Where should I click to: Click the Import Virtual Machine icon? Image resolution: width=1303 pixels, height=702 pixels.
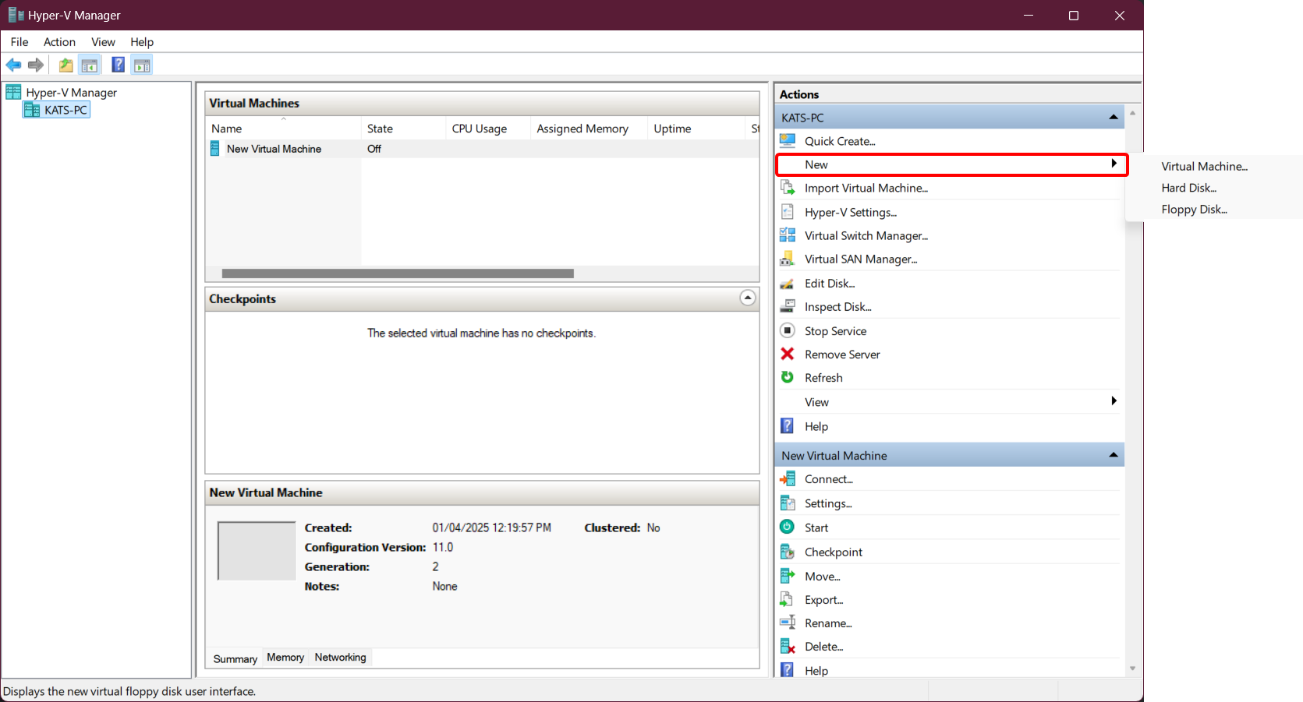click(x=788, y=188)
